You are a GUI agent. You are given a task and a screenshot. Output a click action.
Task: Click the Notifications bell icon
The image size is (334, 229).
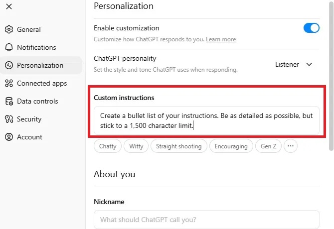point(9,47)
